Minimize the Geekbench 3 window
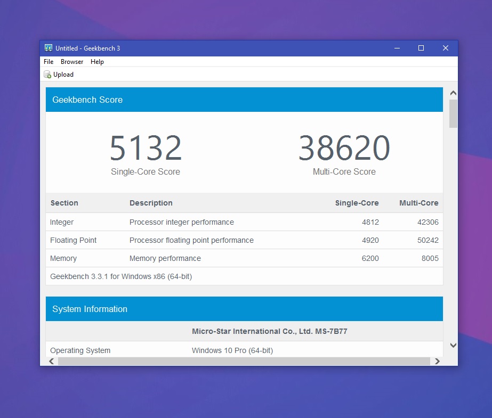Viewport: 492px width, 418px height. pos(397,48)
